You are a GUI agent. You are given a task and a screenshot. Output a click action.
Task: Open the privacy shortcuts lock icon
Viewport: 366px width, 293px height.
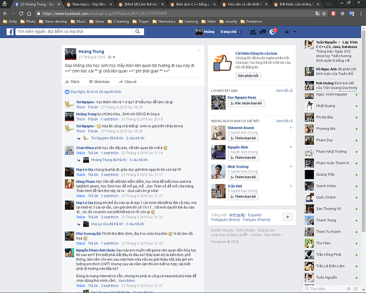pyautogui.click(x=288, y=32)
